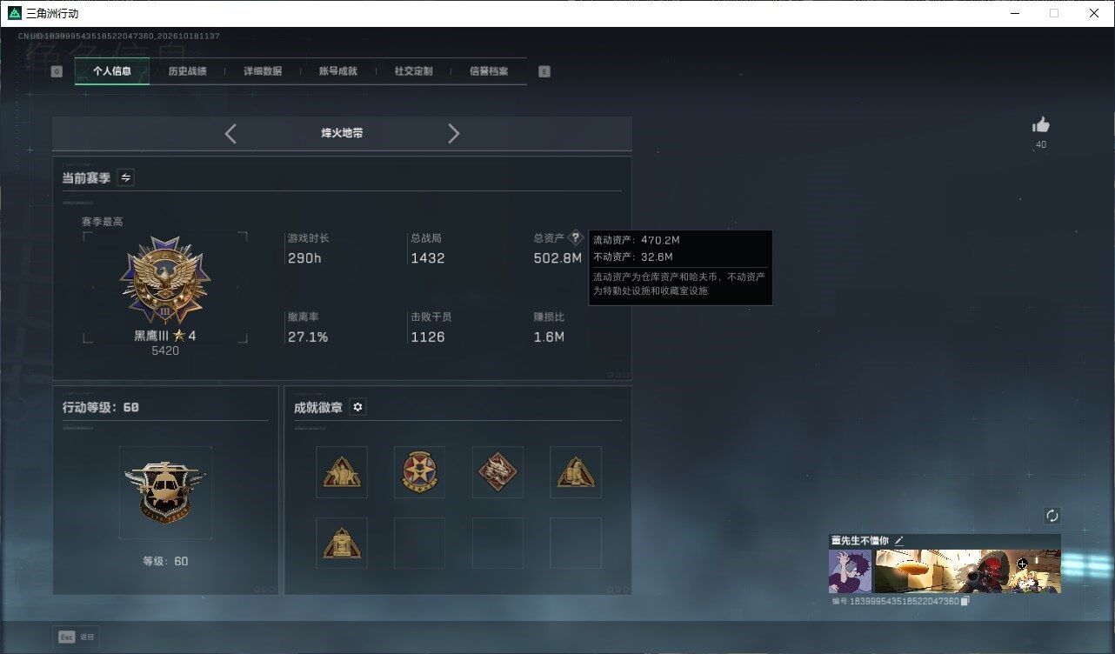Click the level 60 helicopter emblem

tap(165, 493)
